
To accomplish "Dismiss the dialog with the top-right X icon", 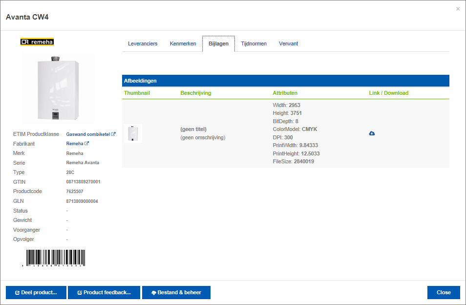I will pyautogui.click(x=458, y=9).
